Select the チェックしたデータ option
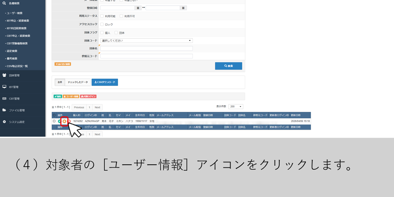The height and width of the screenshot is (197, 394). tap(78, 82)
